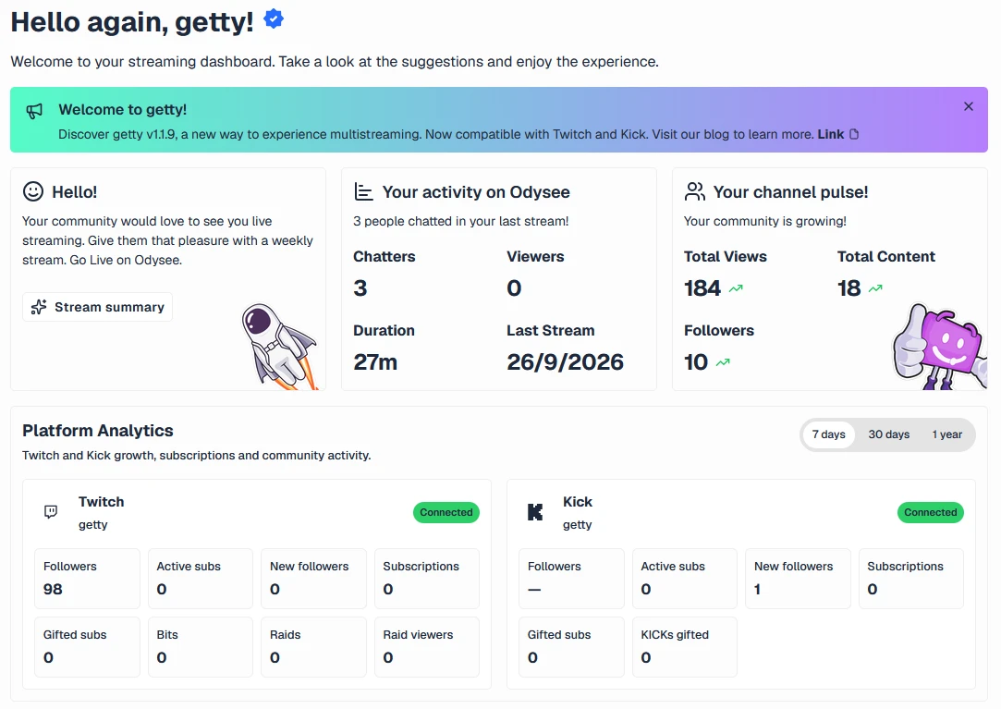
Task: Click the Raids card
Action: [313, 647]
